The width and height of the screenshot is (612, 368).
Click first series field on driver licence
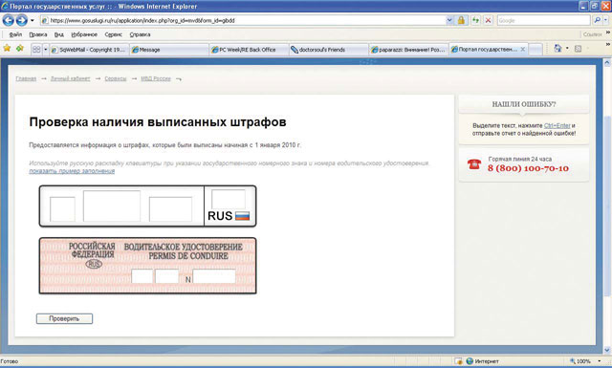(x=142, y=276)
